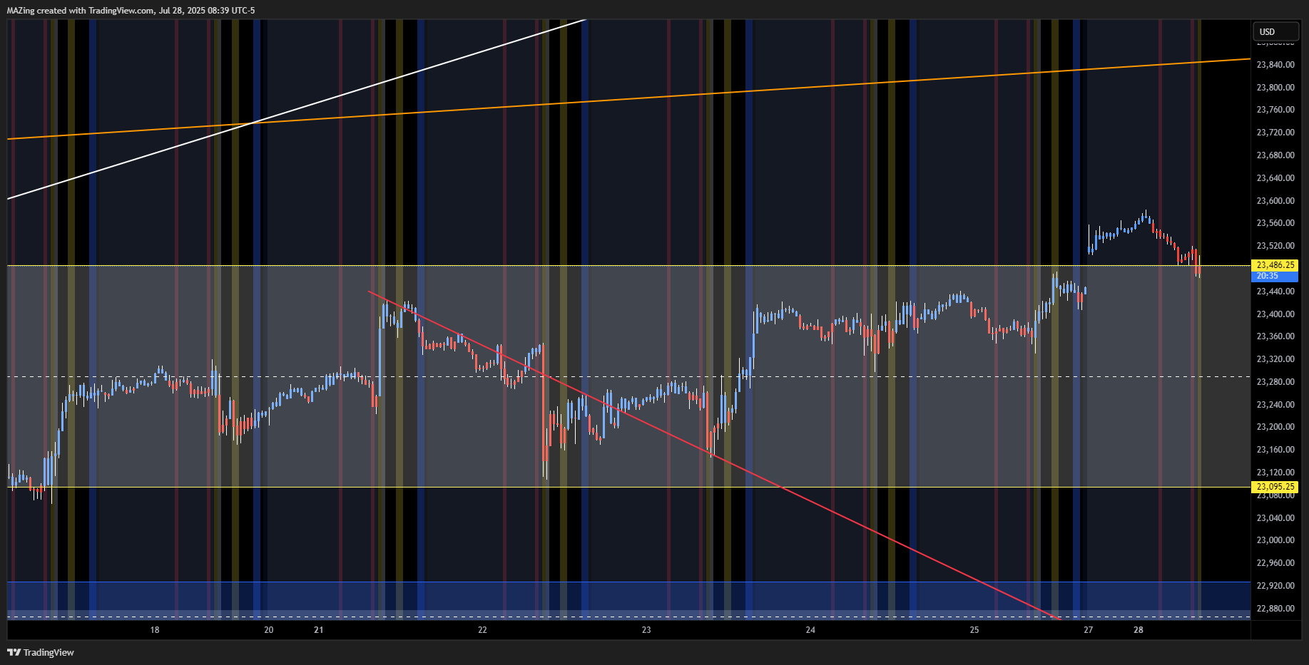
Task: Click the 23,840.00 price axis label
Action: pos(1275,65)
